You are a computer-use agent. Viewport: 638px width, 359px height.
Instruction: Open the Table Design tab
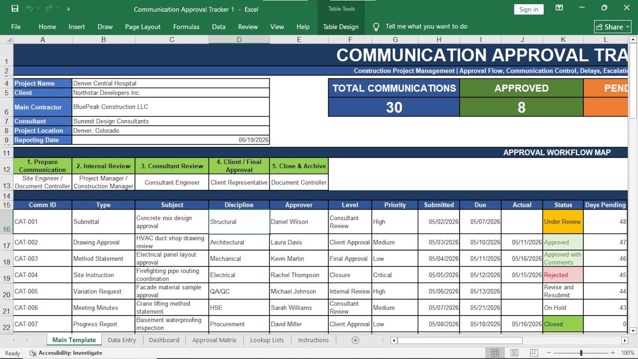(341, 27)
